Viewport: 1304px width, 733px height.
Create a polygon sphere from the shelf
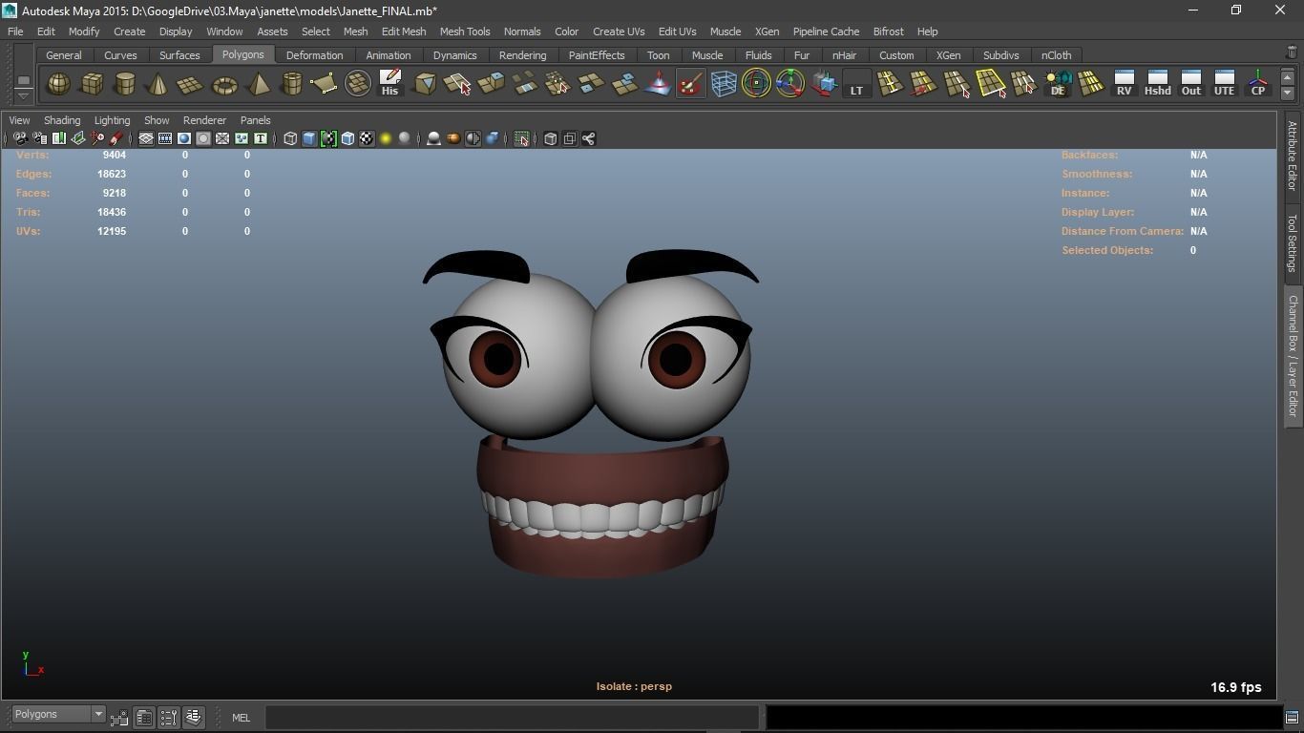coord(58,84)
